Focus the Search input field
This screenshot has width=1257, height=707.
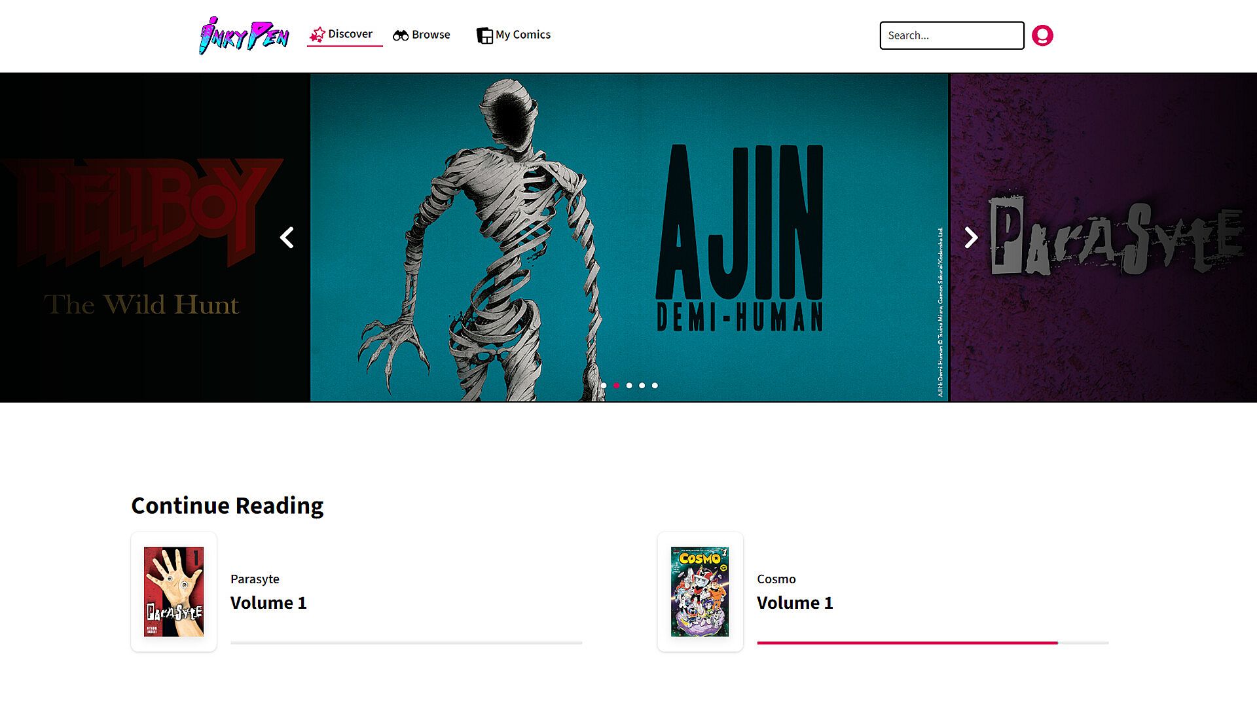click(x=952, y=35)
